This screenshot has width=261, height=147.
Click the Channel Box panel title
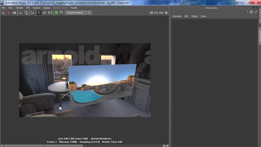coord(211,8)
